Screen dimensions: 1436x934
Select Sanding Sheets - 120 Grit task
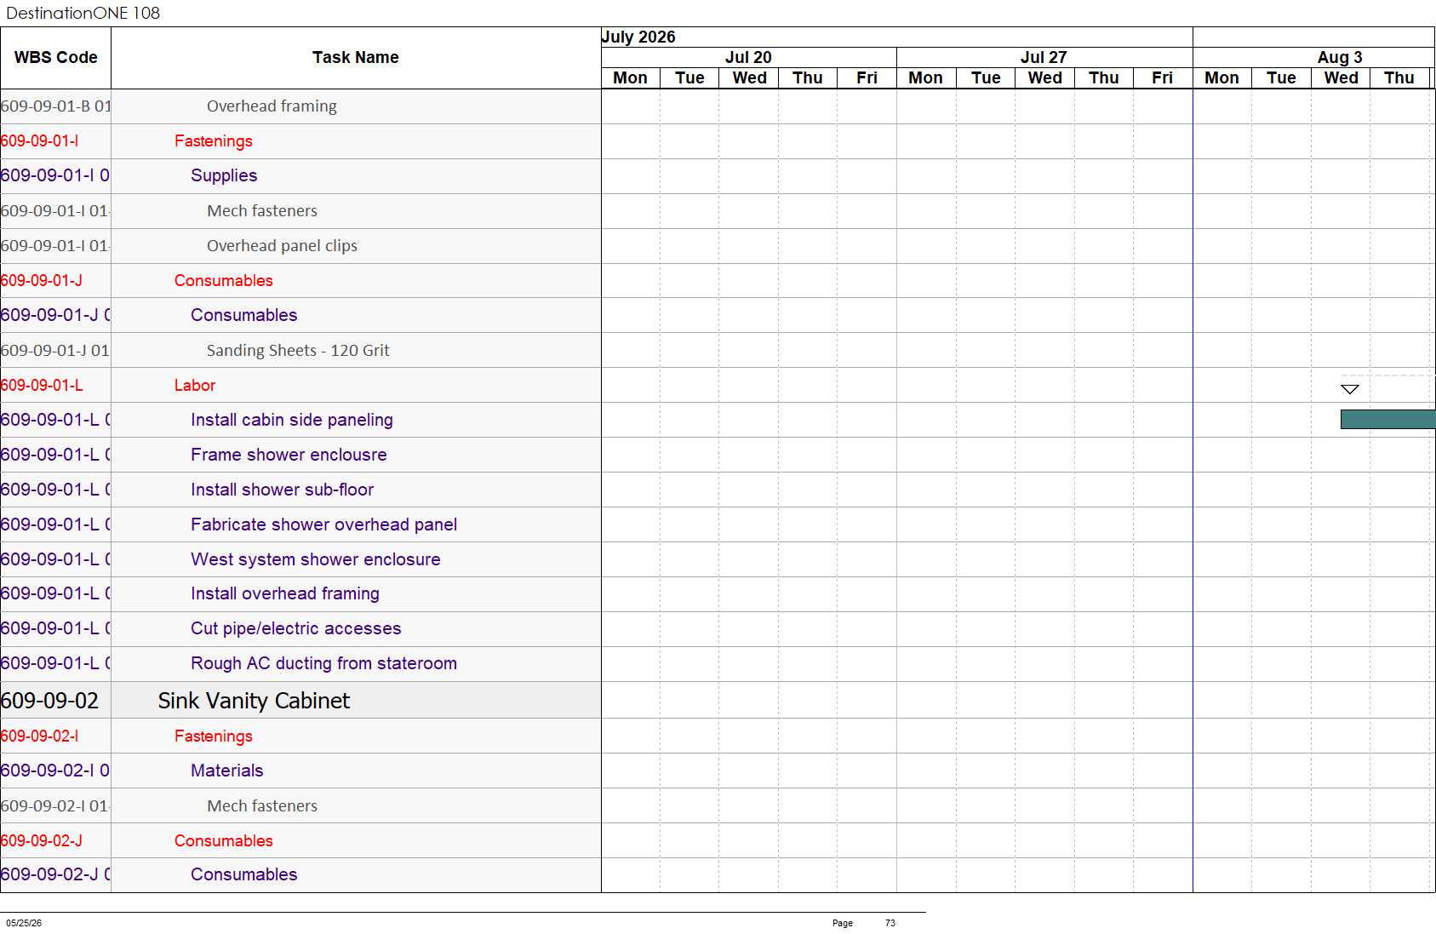[x=298, y=351]
